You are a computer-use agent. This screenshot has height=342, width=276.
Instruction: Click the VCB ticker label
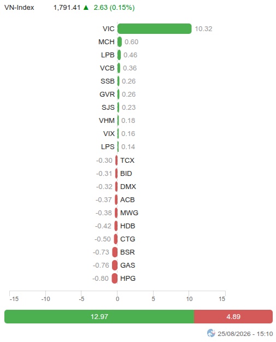pos(107,68)
